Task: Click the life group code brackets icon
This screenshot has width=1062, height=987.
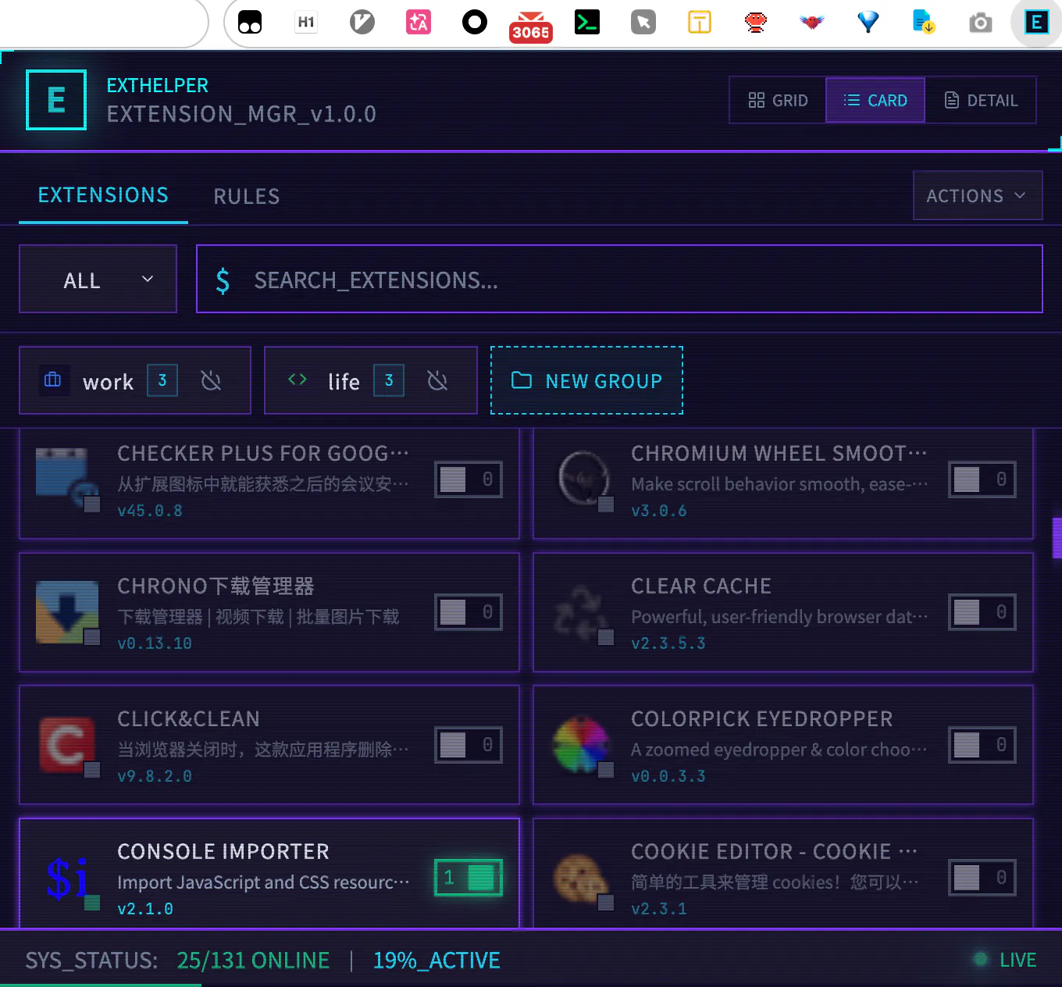Action: [298, 379]
